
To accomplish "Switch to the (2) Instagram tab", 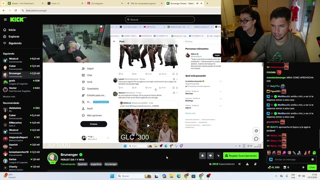I will pos(105,3).
